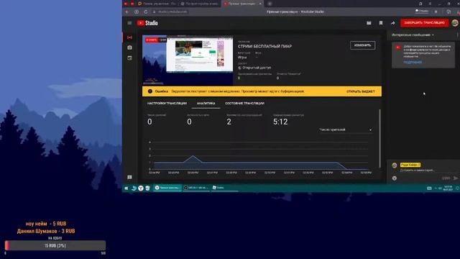Switch to НАСТРОЙКИ ТРАНСЛЯЦИИ tab

point(167,104)
